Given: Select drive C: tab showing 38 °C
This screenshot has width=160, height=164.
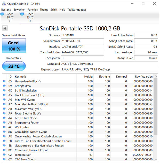Looking at the screenshot, I should pyautogui.click(x=10, y=17).
